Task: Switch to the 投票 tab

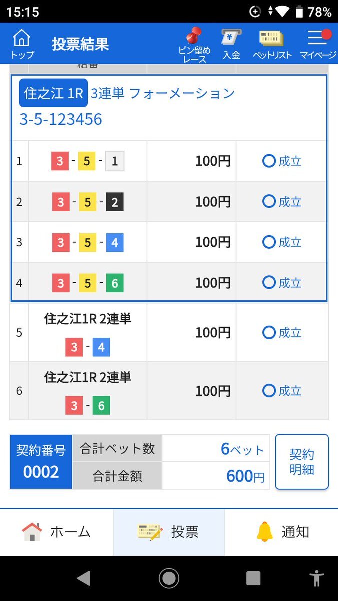Action: pyautogui.click(x=169, y=532)
